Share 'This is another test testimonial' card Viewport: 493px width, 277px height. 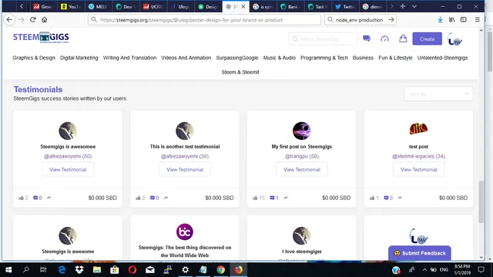tap(166, 198)
